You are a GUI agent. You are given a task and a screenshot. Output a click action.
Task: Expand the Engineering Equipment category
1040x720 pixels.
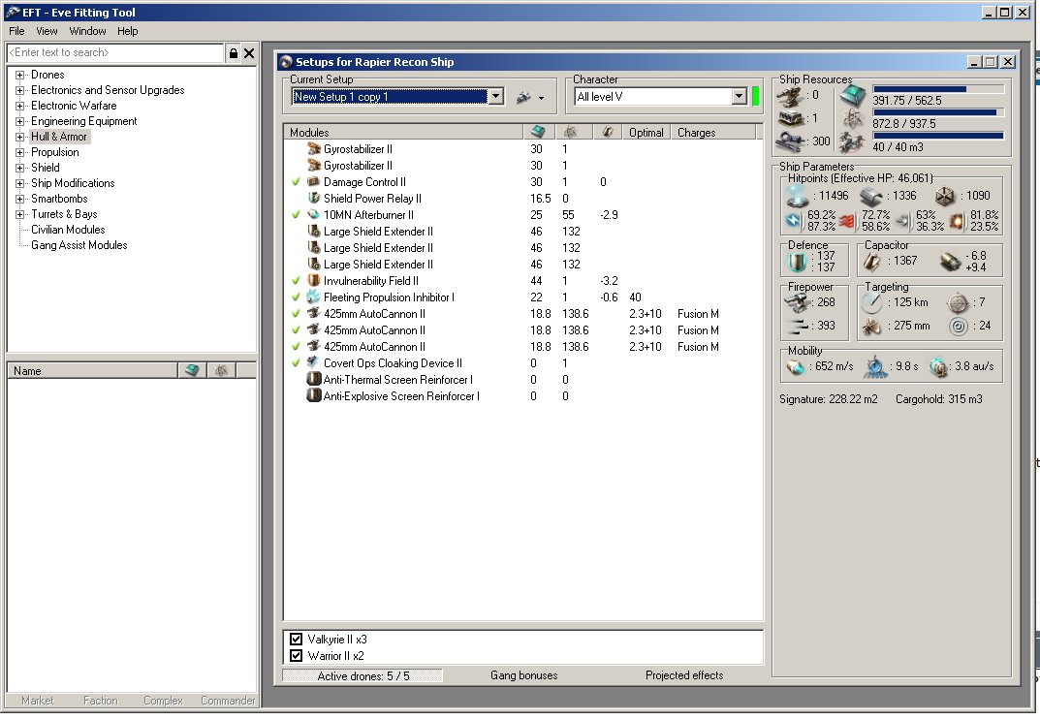coord(20,121)
